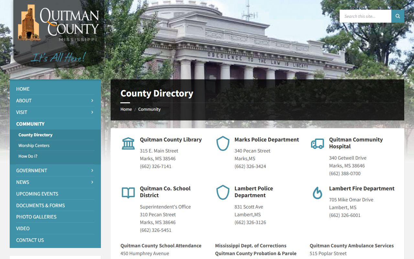Click the Quitman Community Hospital truck icon
Viewport: 414px width, 259px height.
tap(317, 143)
